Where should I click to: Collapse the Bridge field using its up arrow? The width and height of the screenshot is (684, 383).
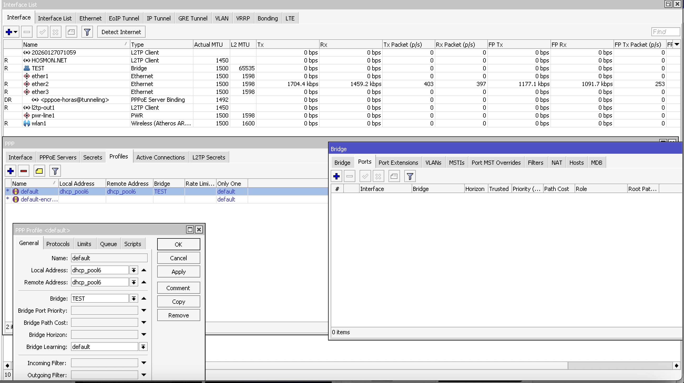point(144,299)
